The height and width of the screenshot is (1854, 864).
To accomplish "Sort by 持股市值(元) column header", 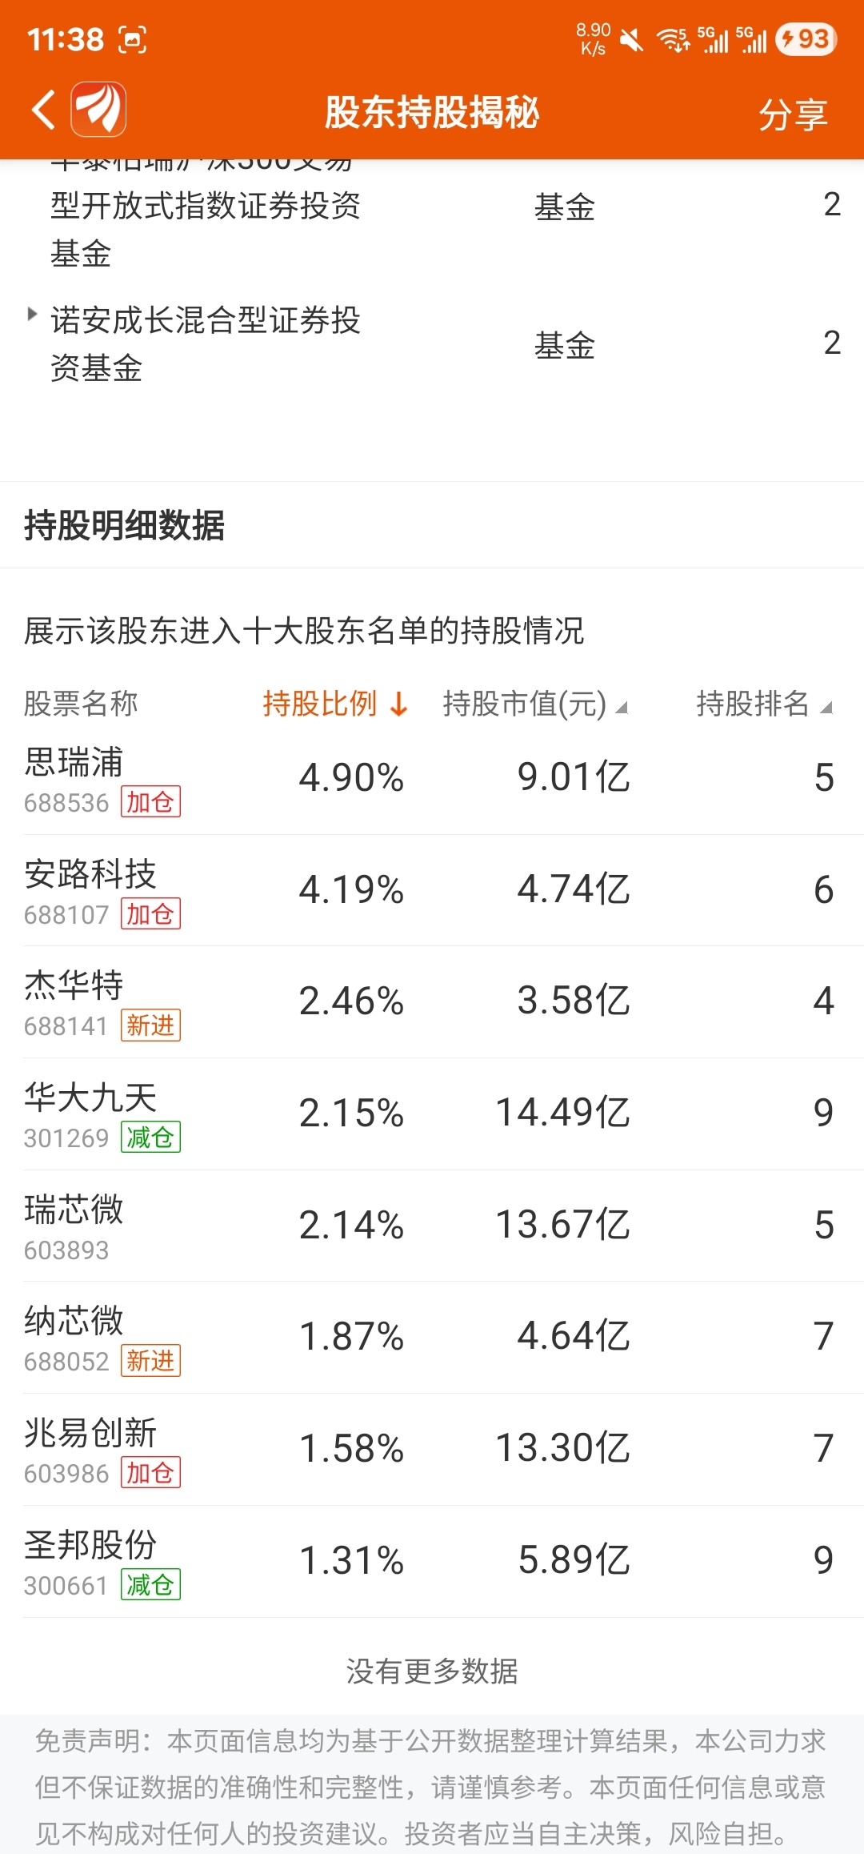I will click(535, 704).
